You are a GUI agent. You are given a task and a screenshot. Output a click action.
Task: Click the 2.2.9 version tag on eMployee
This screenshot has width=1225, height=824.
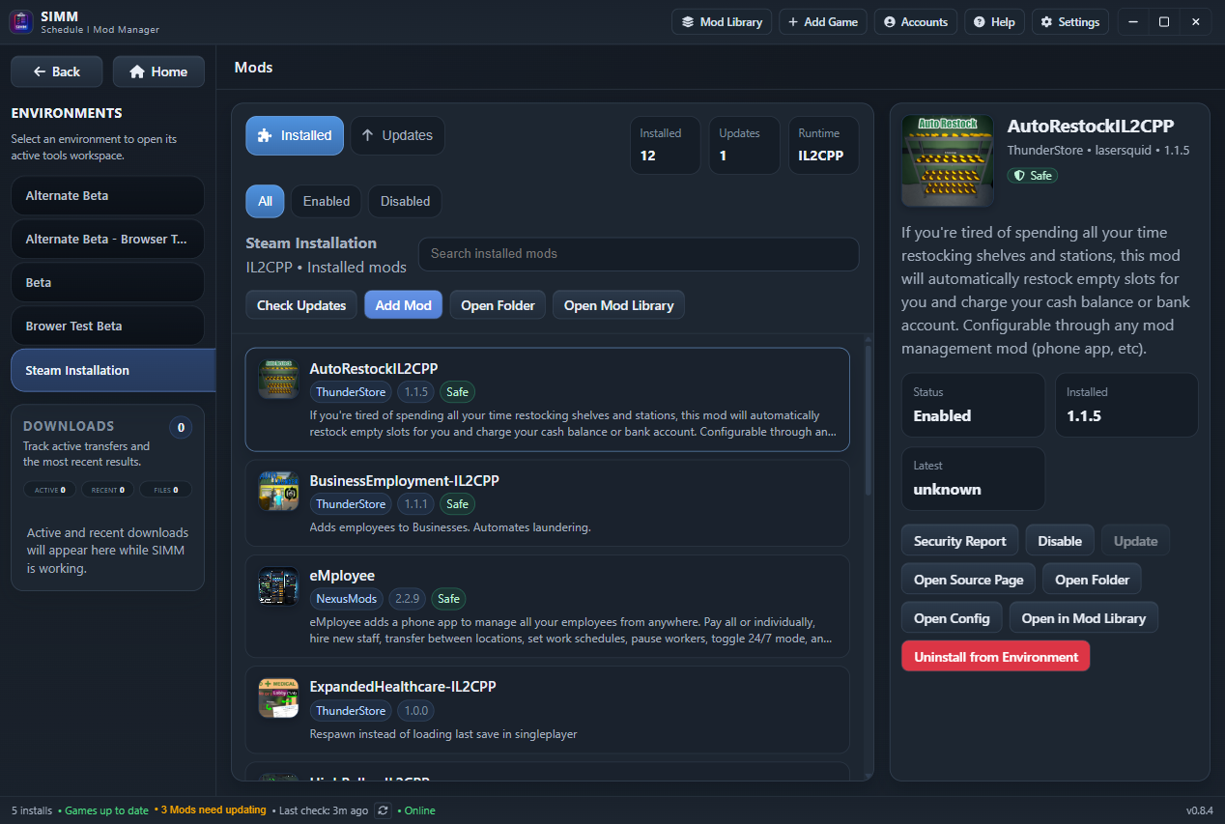407,599
